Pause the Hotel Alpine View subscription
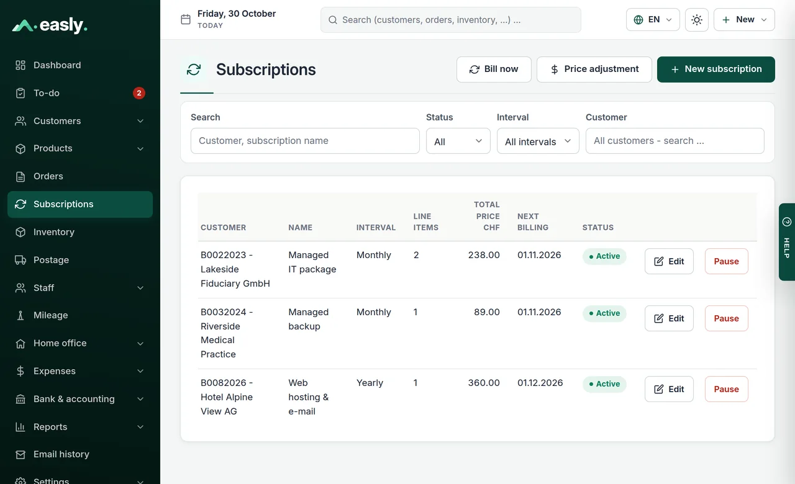 coord(727,389)
